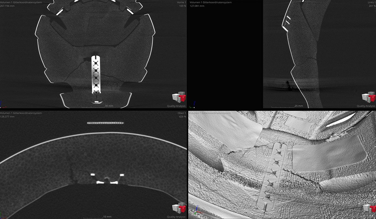The width and height of the screenshot is (376, 219).
Task: Click the 426 % zoom value
Action: (182, 117)
